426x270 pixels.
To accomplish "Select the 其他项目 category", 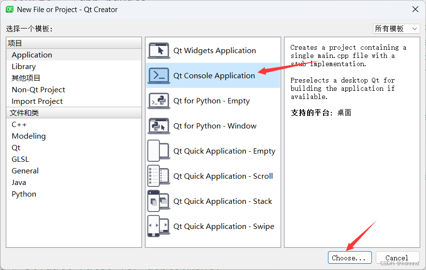I will click(73, 78).
